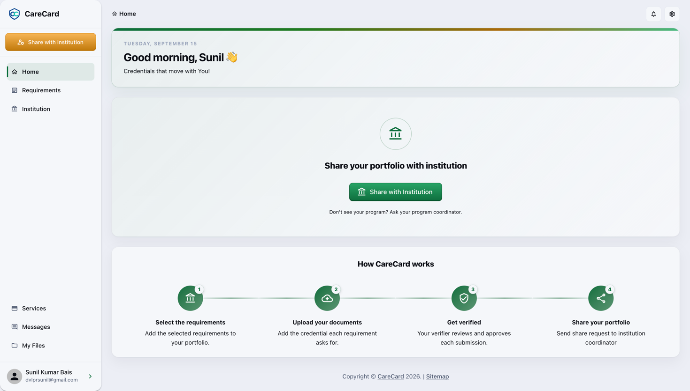Open the Sitemap footer link
This screenshot has height=391, width=690.
point(437,376)
